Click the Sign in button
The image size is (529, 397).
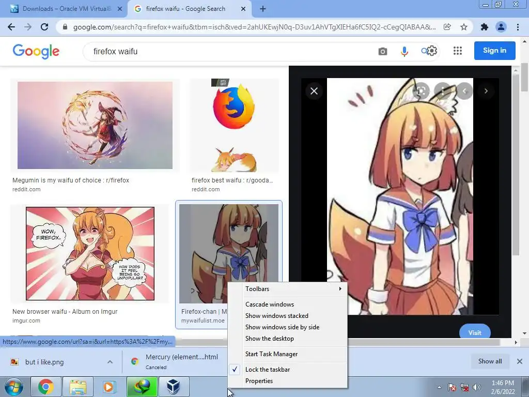[x=494, y=50]
